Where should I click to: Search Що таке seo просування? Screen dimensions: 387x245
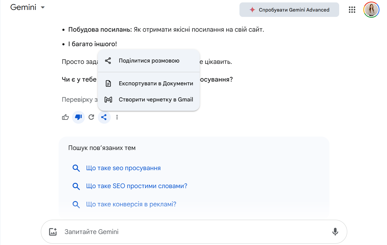coord(123,168)
